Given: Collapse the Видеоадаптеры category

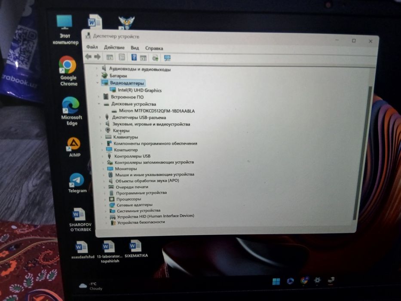Looking at the screenshot, I should pos(98,83).
